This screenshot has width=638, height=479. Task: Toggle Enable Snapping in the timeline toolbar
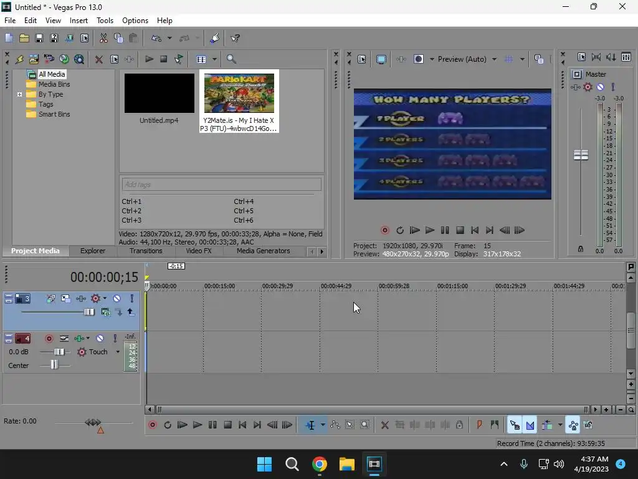tap(515, 425)
